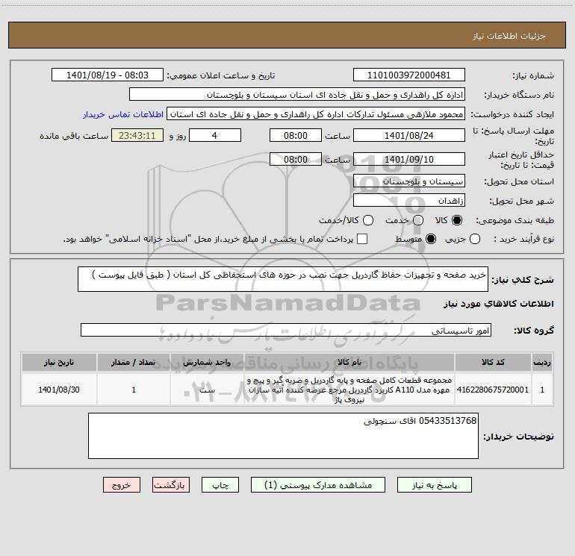
Task: Click the page title جزئیات اطلاعات نیاز
Action: tap(509, 36)
